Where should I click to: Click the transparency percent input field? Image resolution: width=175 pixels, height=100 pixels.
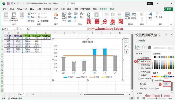(x=162, y=88)
